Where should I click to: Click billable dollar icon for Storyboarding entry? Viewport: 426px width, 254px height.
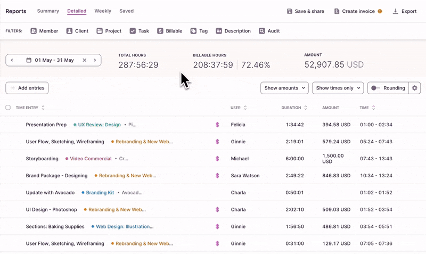[217, 159]
